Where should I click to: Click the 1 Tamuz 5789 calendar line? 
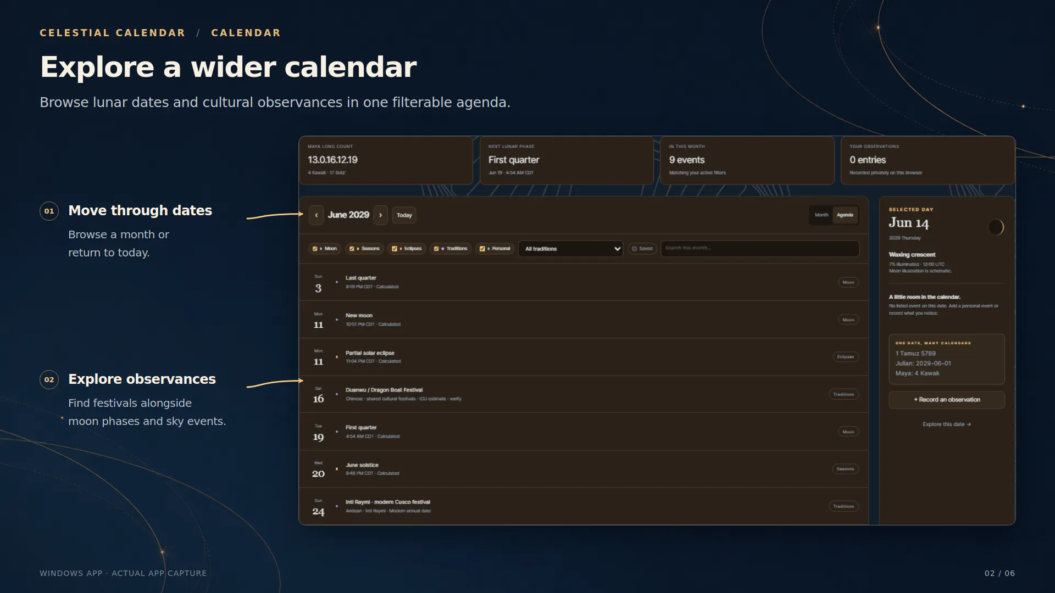(x=915, y=354)
